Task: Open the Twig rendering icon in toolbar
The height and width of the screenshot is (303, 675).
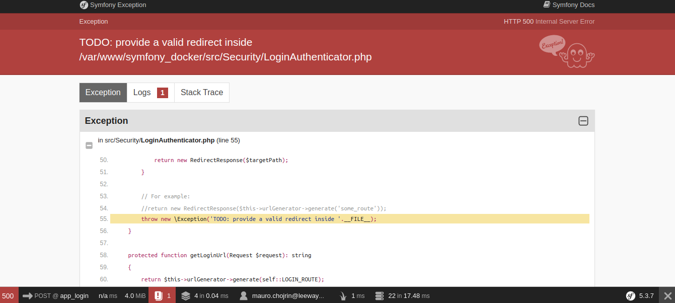Action: coord(343,295)
